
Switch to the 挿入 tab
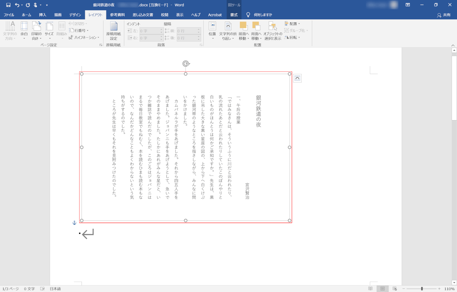point(42,15)
